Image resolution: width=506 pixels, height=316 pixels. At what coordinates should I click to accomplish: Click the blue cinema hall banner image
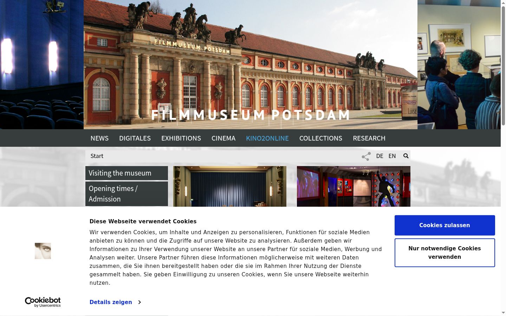(42, 65)
